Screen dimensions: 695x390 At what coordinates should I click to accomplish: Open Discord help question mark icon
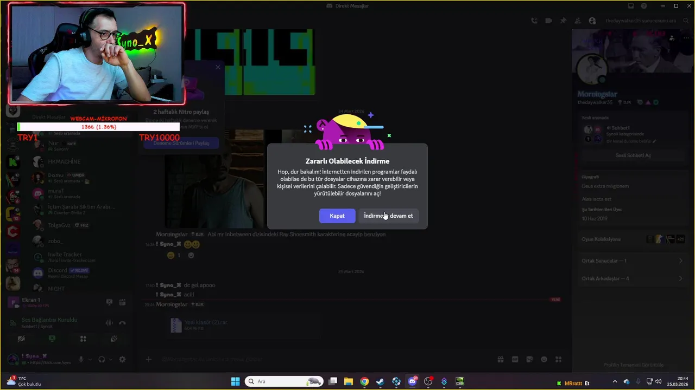(x=644, y=6)
